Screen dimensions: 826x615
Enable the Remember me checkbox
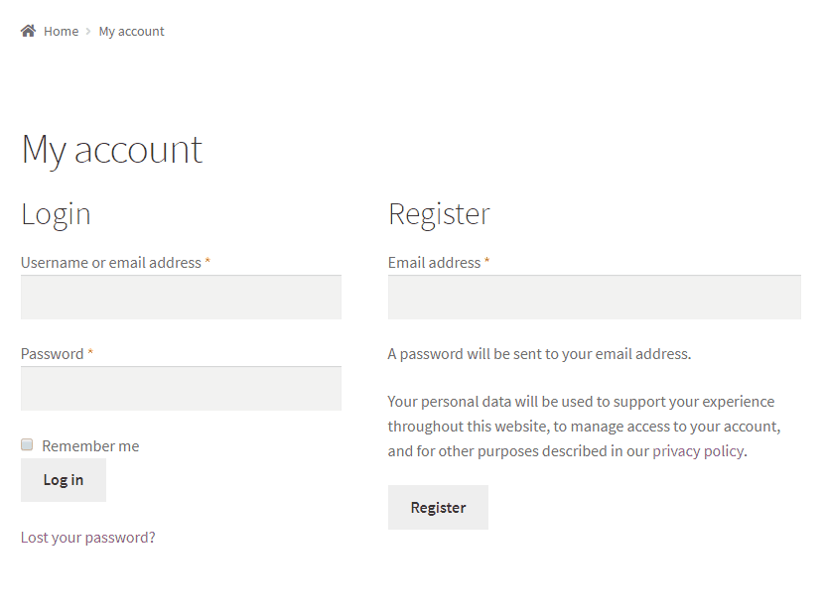point(26,444)
